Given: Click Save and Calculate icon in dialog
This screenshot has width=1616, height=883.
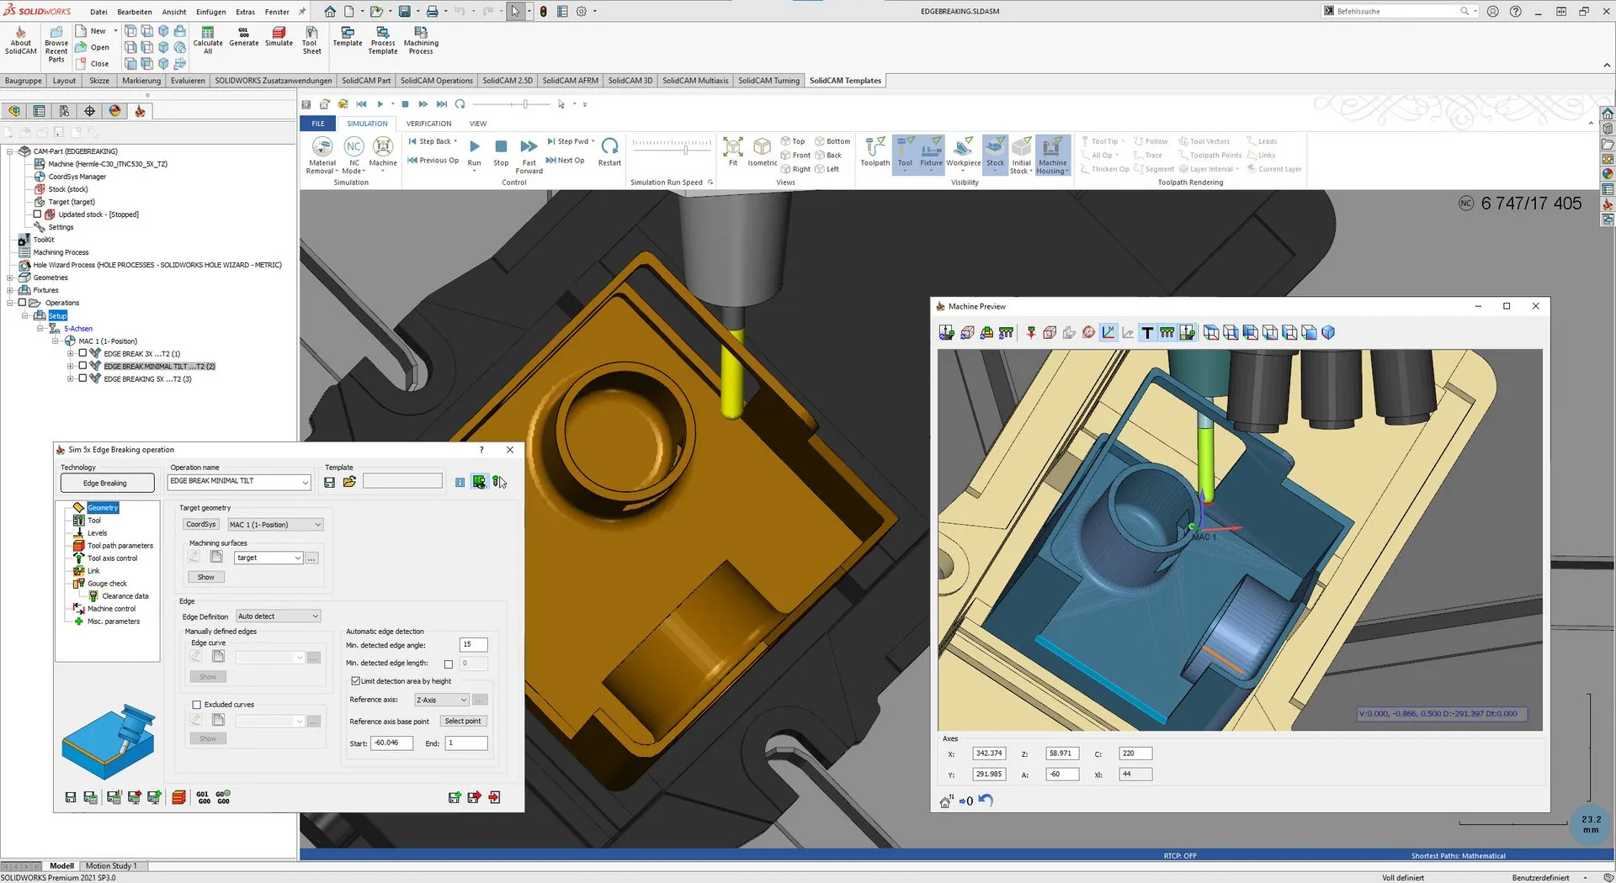Looking at the screenshot, I should pyautogui.click(x=90, y=797).
